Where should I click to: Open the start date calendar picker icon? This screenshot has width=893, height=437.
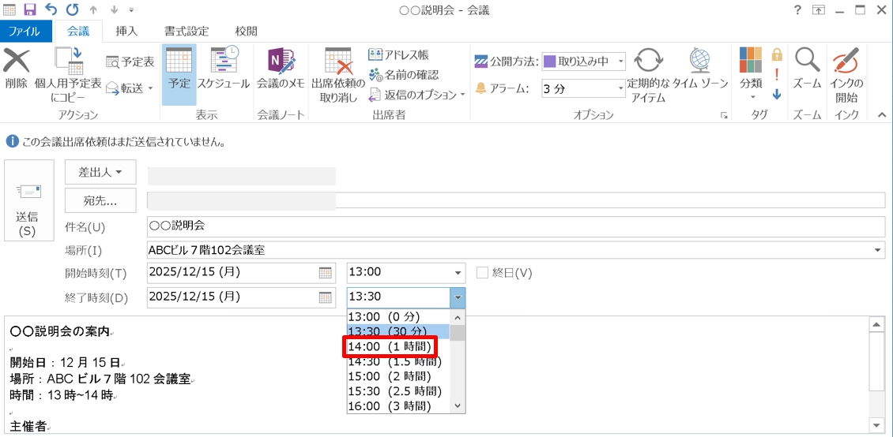326,273
